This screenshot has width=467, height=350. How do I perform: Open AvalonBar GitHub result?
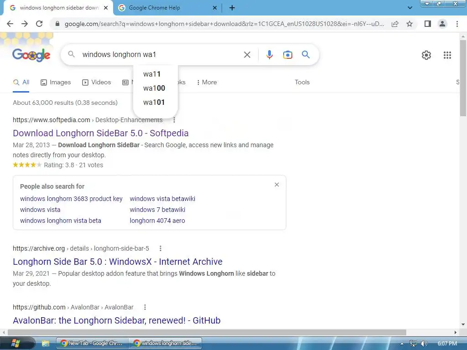[x=117, y=320]
